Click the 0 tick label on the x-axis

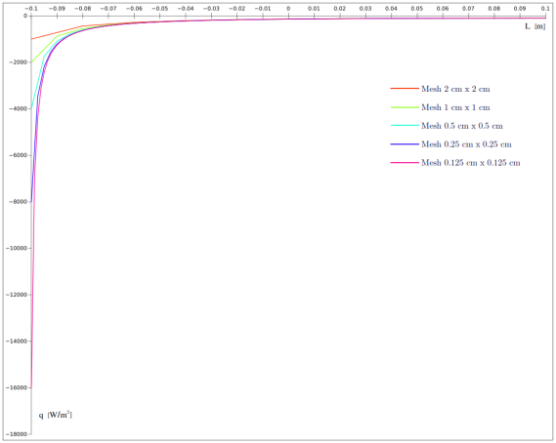[x=288, y=9]
